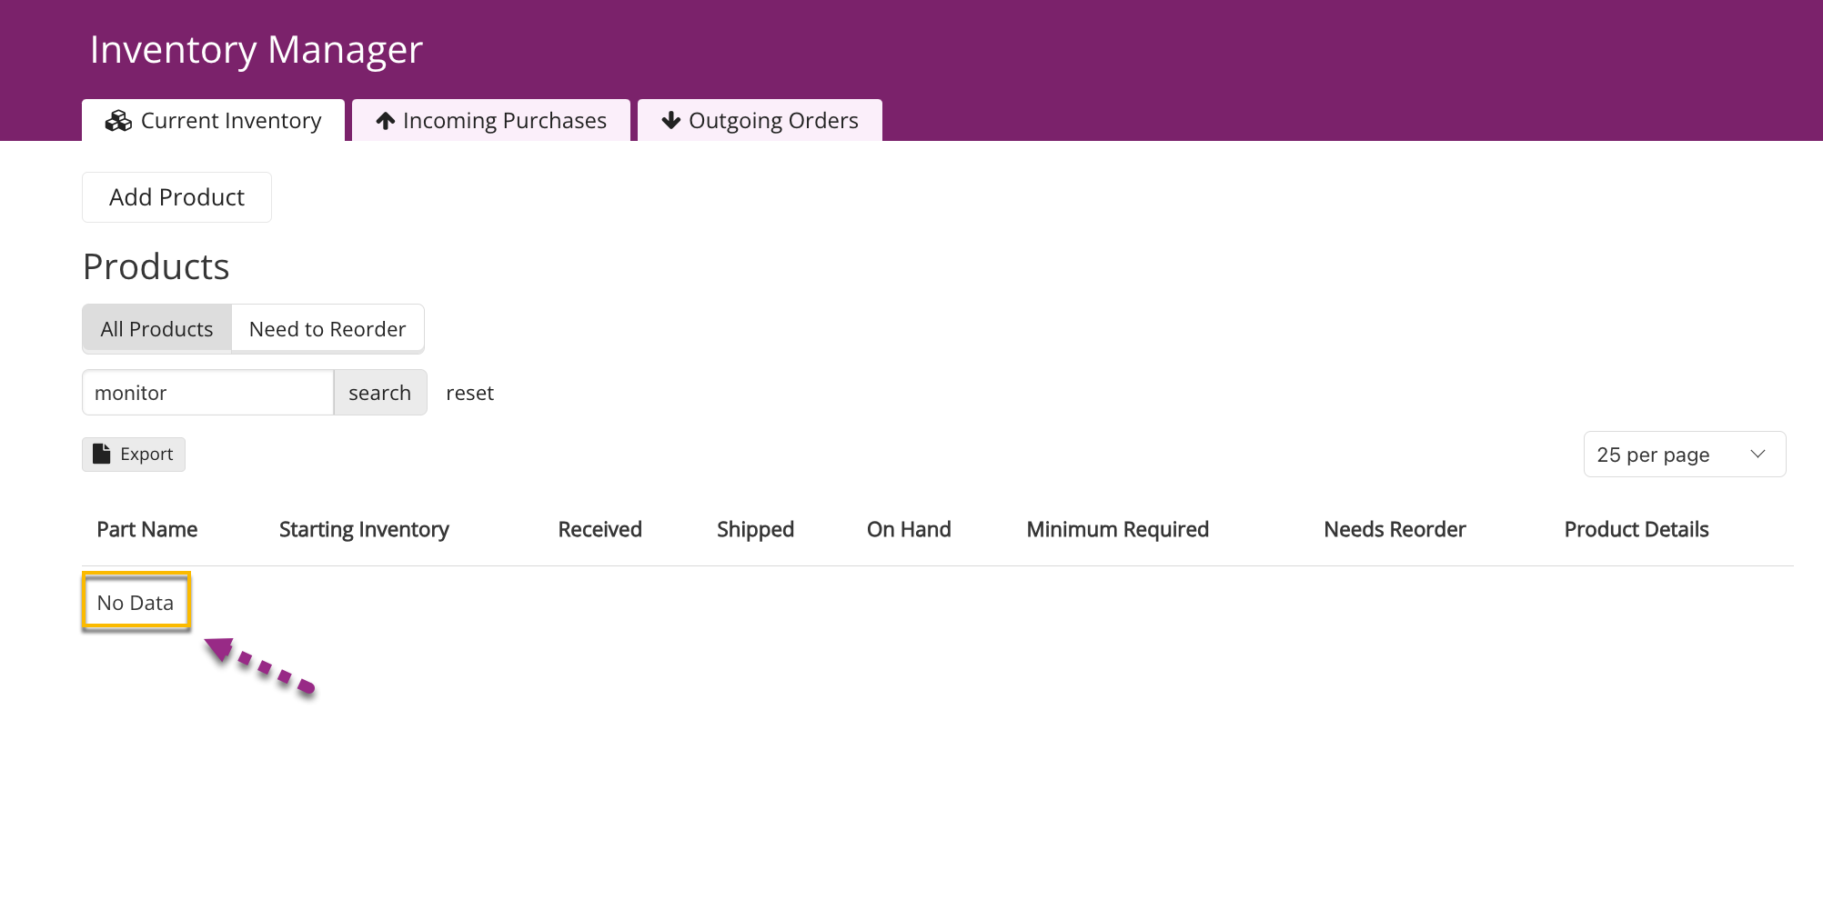Click the chevron in the per page selector
This screenshot has width=1823, height=900.
click(1758, 454)
